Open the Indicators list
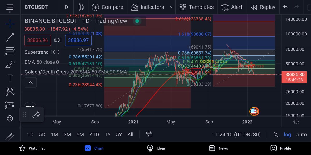Image resolution: width=311 pixels, height=155 pixels. [147, 7]
